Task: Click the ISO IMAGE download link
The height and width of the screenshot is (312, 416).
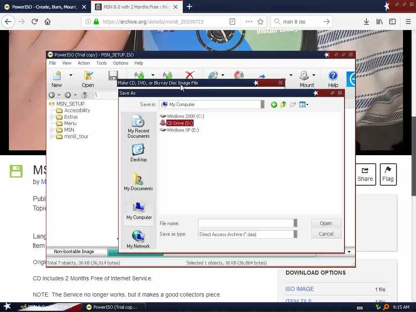Action: pyautogui.click(x=299, y=289)
